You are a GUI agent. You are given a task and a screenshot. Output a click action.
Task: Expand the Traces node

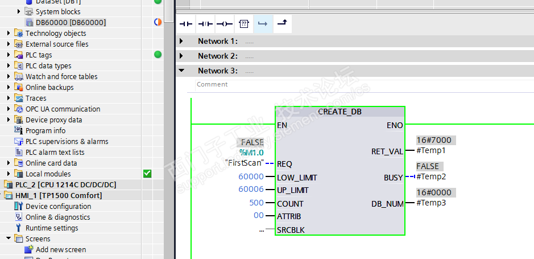tap(9, 98)
